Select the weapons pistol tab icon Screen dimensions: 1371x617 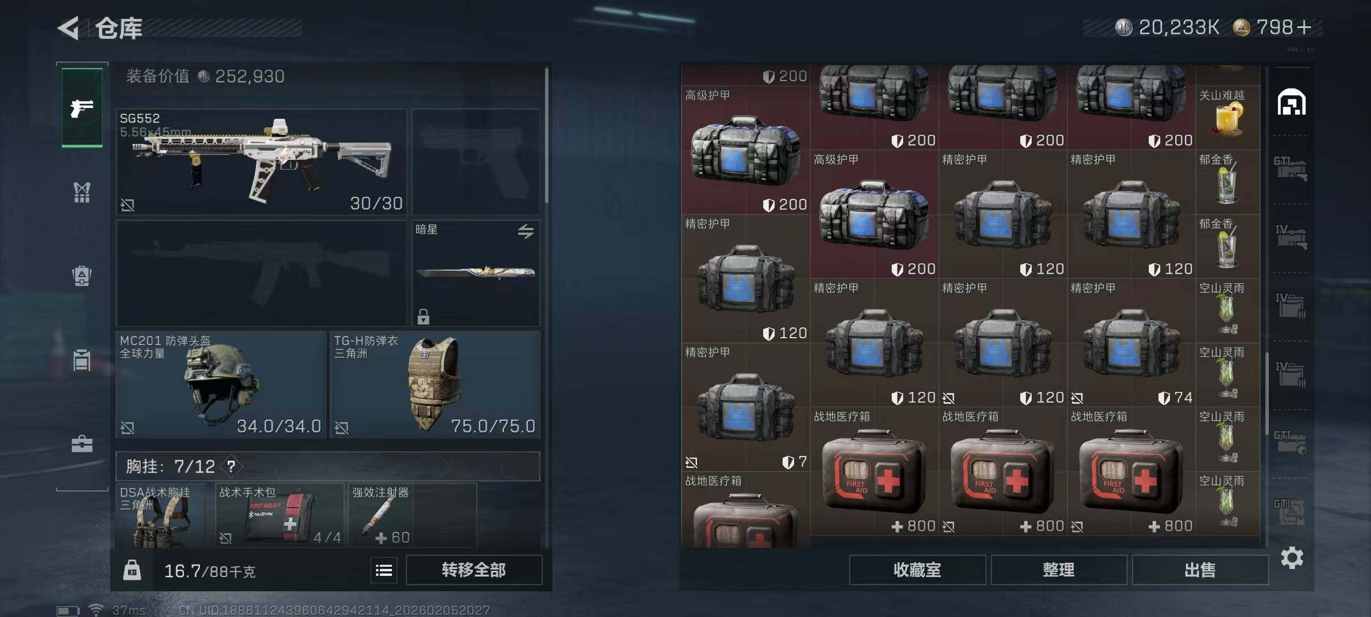point(82,107)
